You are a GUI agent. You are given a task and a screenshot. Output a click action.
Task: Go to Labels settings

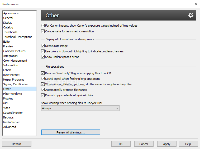[x=19, y=70]
